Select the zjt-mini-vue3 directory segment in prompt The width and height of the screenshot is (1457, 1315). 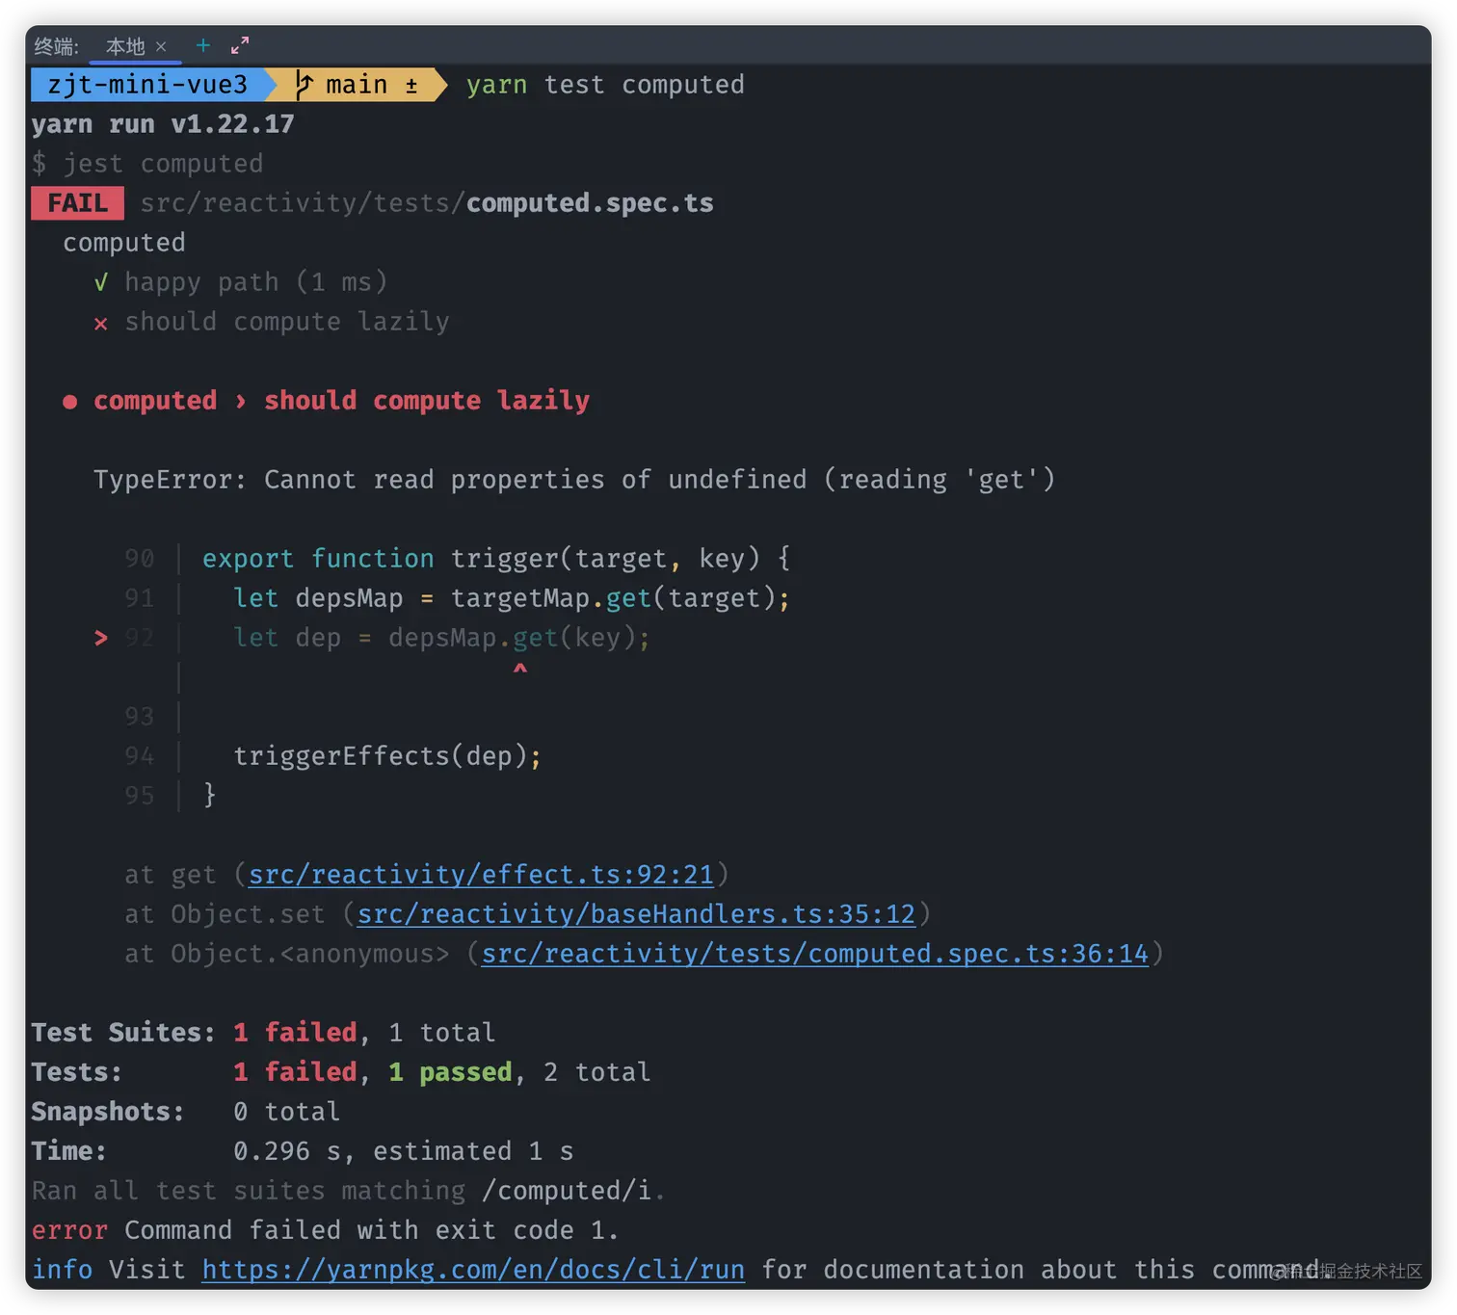pos(146,85)
